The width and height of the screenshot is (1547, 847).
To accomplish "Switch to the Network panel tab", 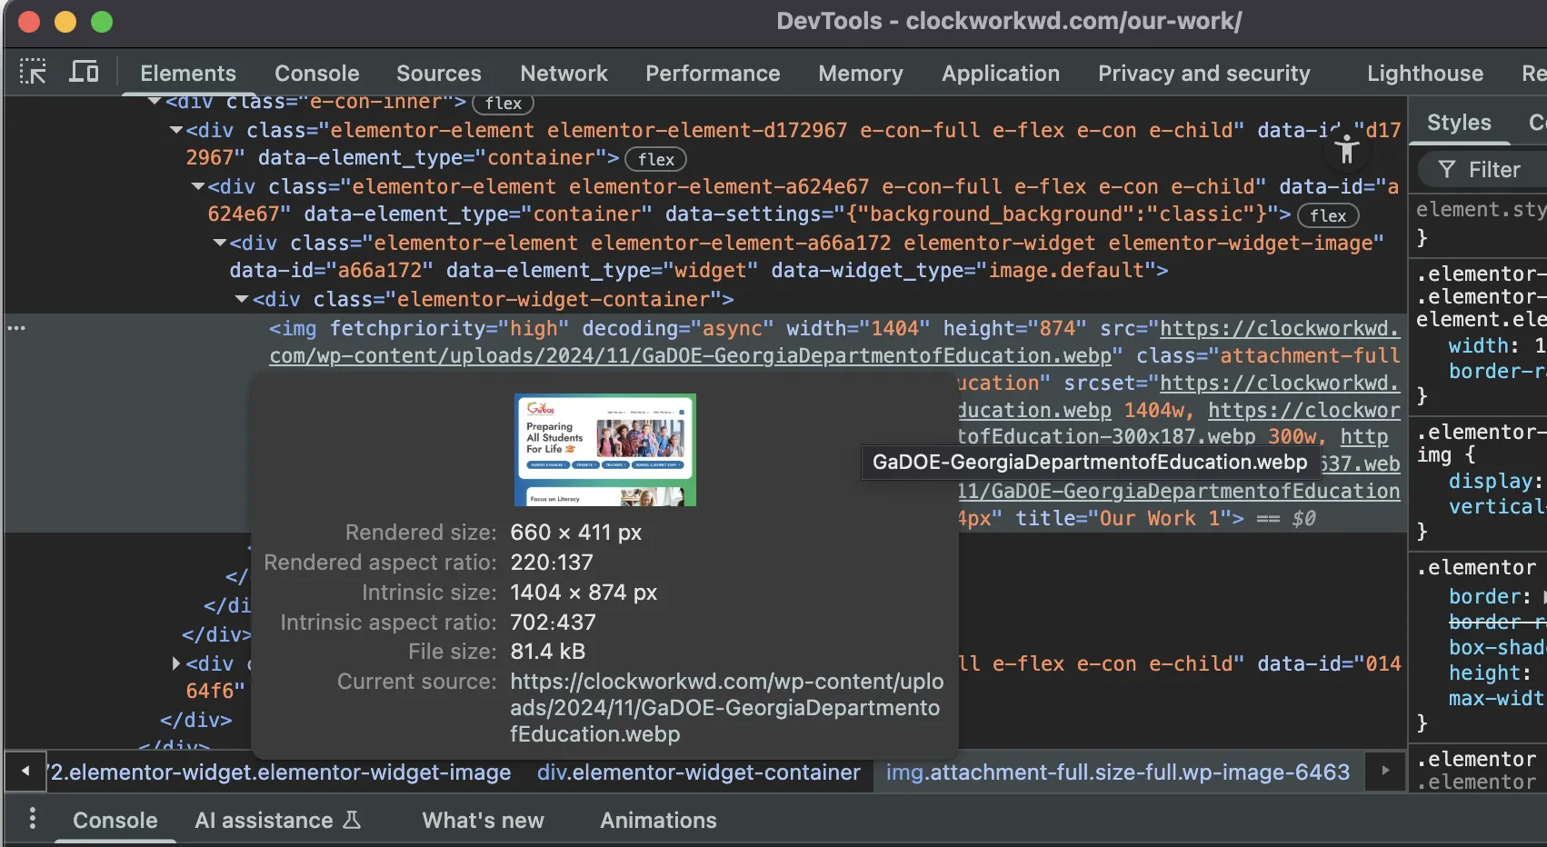I will pyautogui.click(x=564, y=73).
